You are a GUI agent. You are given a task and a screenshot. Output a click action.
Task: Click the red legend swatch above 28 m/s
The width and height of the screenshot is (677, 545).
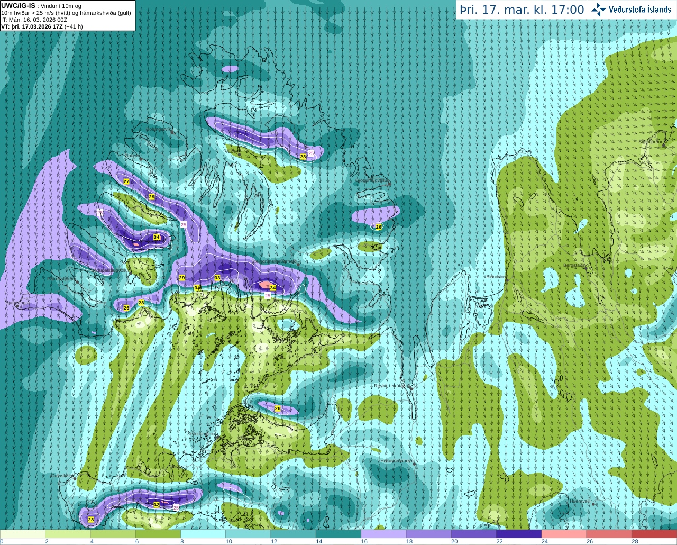point(654,534)
